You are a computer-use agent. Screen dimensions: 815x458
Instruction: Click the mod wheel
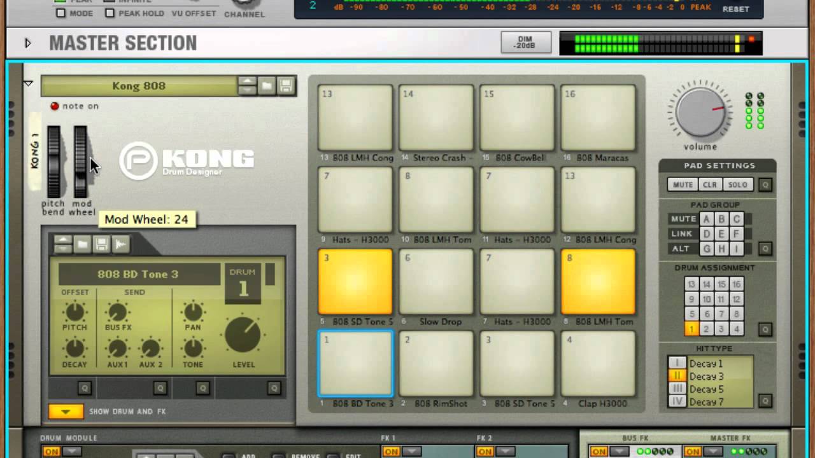(80, 162)
